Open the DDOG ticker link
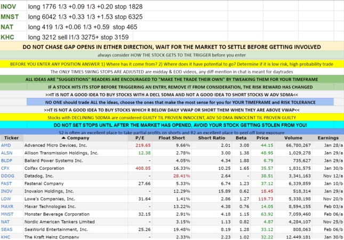 pos(7,176)
